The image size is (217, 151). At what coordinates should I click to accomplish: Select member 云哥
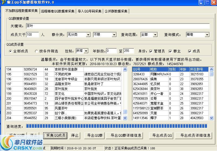pos(170,98)
